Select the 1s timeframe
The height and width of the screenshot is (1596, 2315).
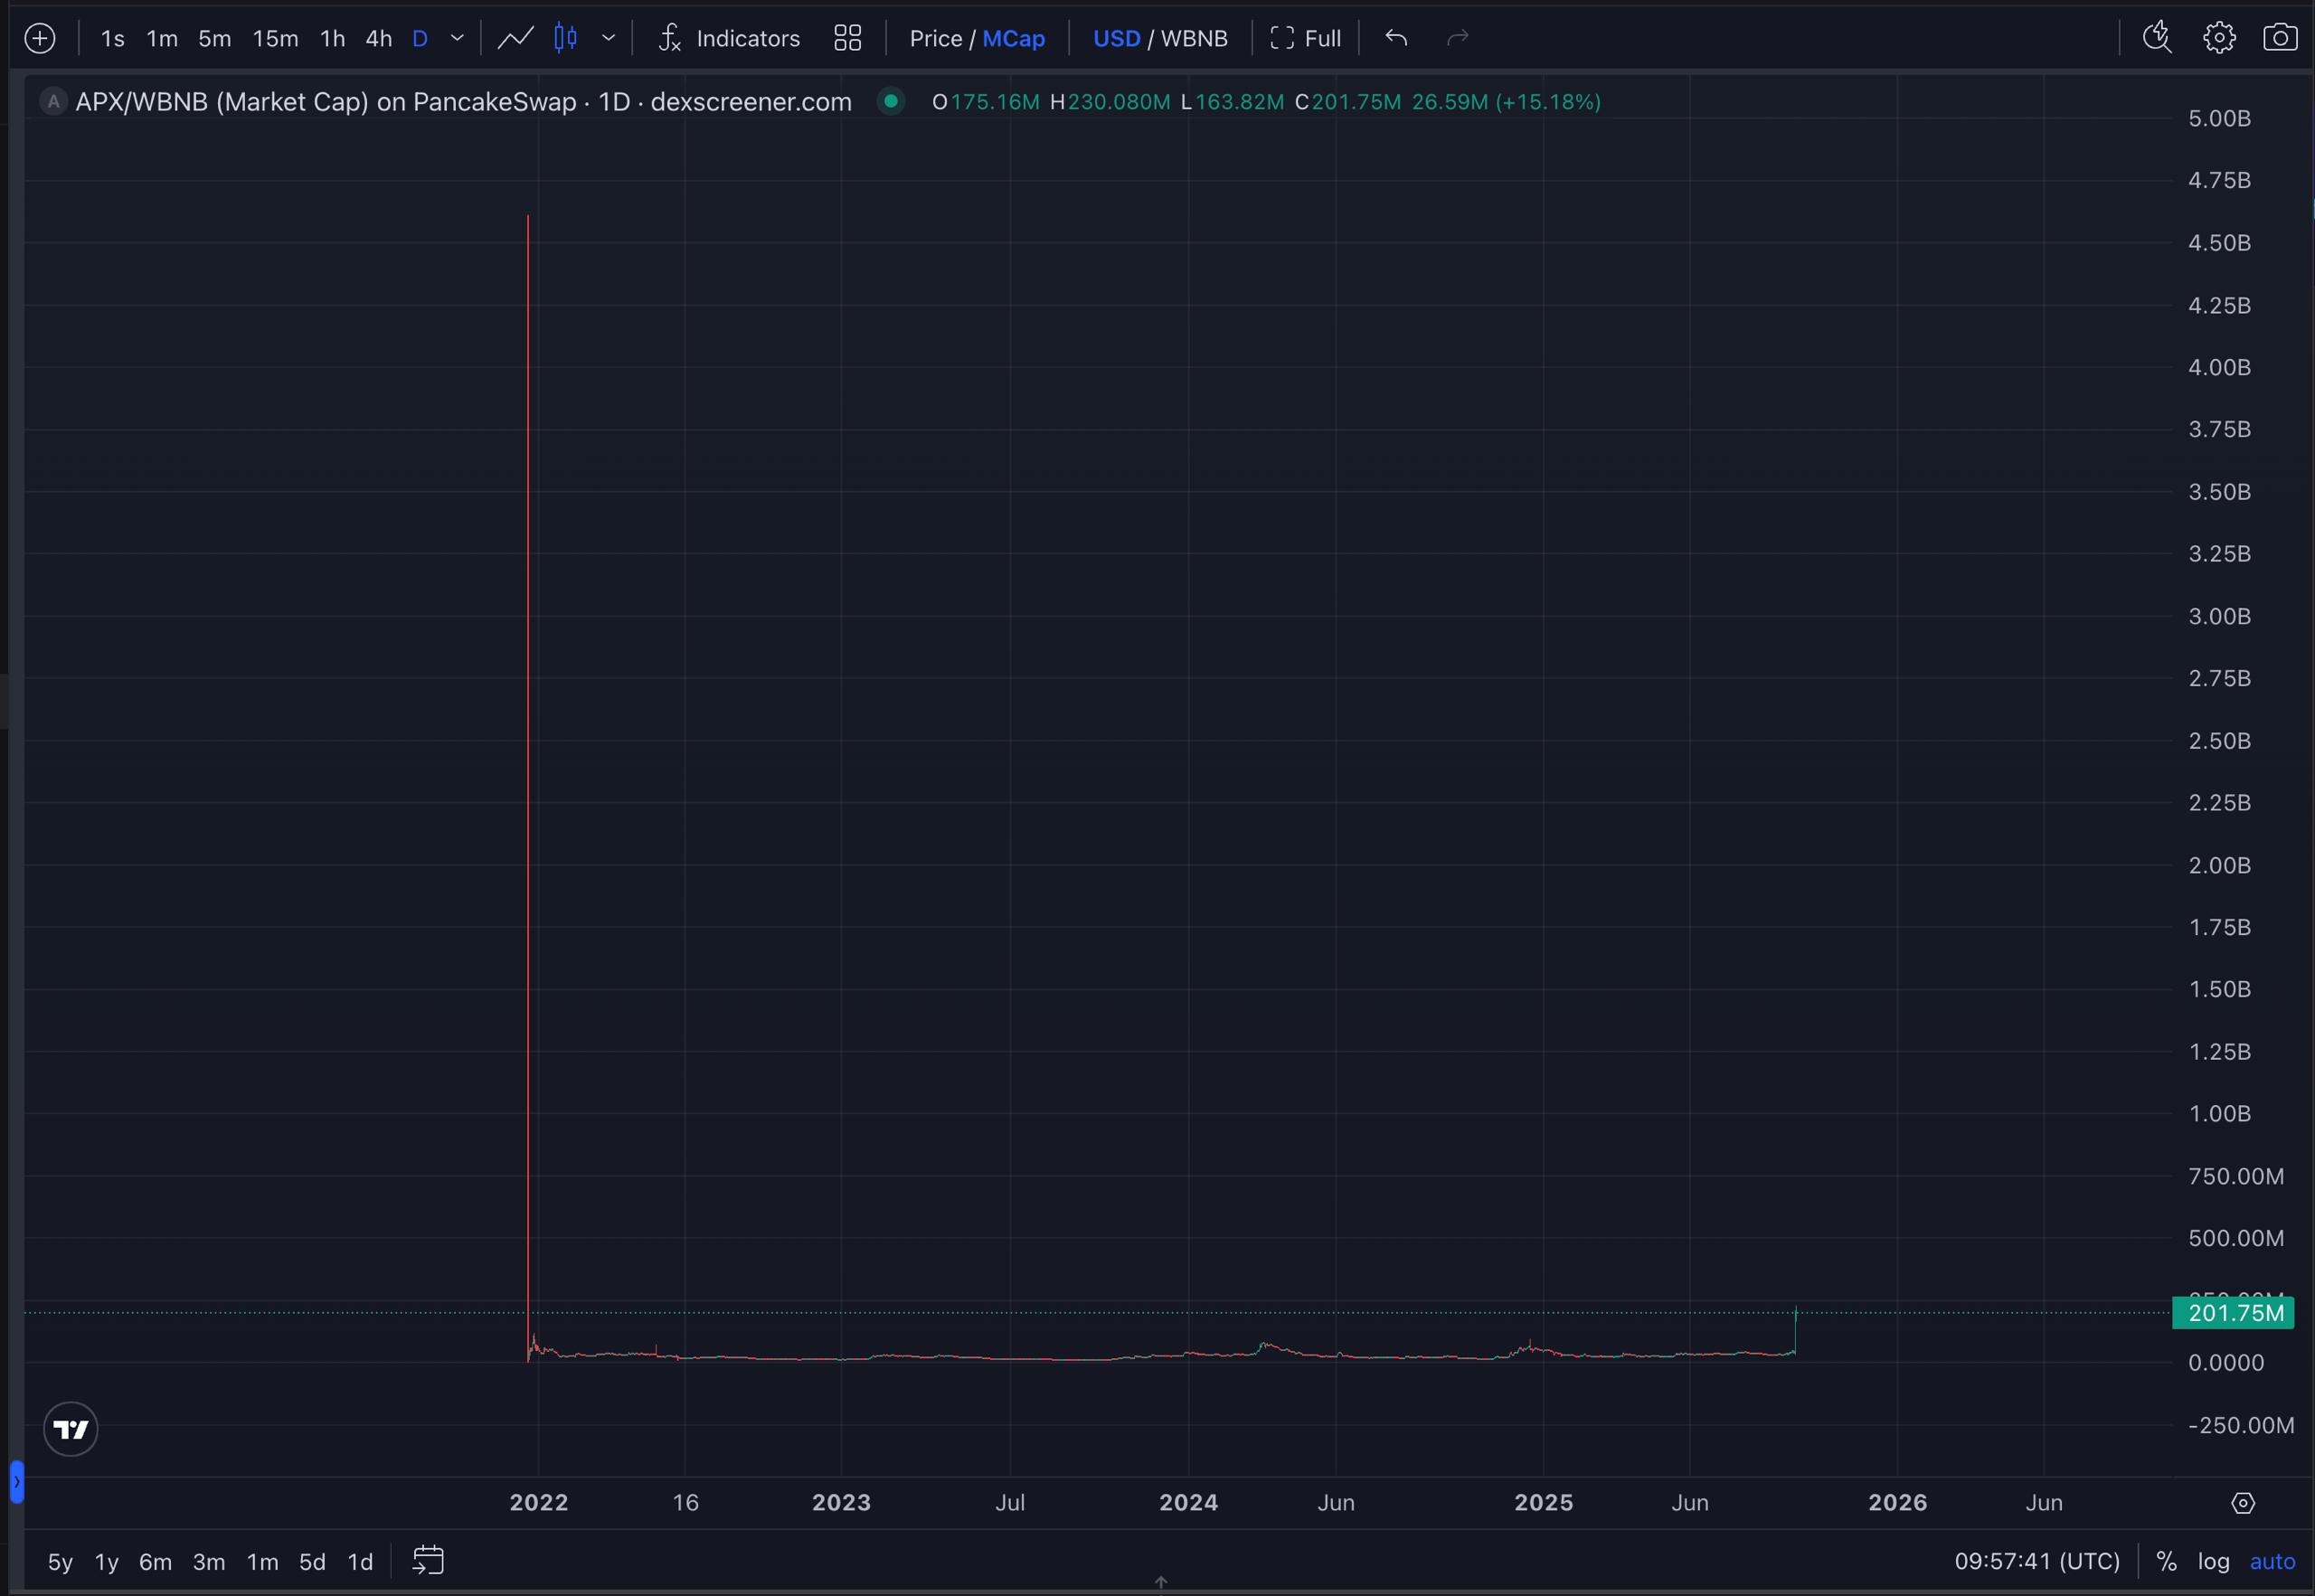point(112,39)
